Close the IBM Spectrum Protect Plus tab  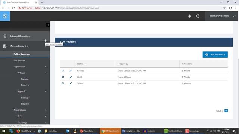coord(36,3)
